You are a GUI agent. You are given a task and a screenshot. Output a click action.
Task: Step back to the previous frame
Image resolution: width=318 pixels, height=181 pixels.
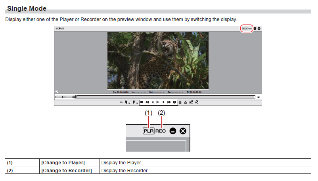[153, 102]
